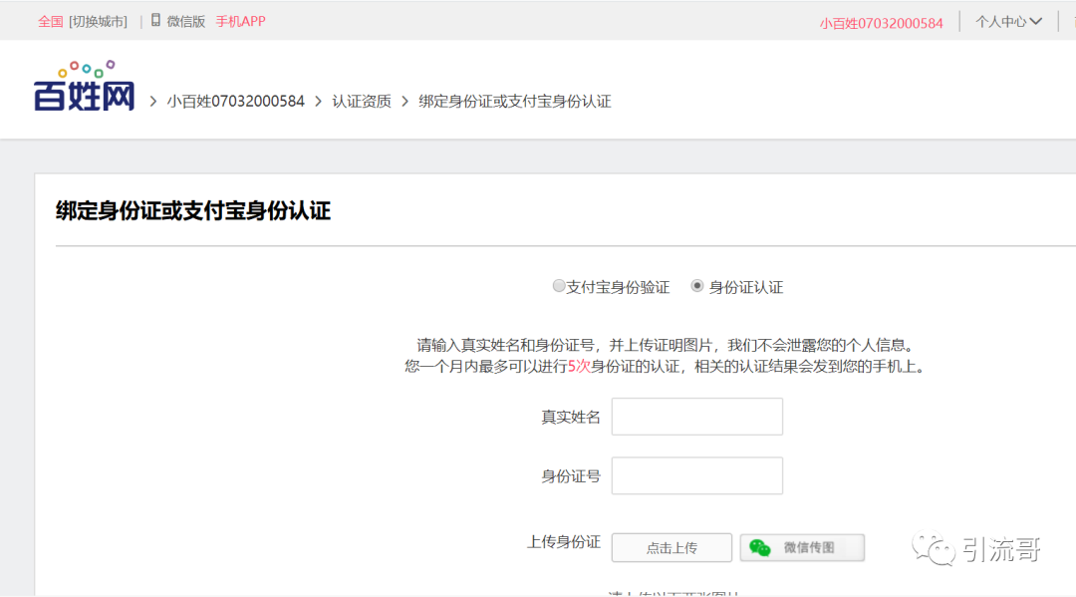Click the phone icon beside 微信版

click(155, 21)
